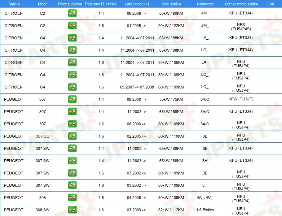The width and height of the screenshot is (282, 216).
Task: Select the 80kW / 110KM power cell
Action: pos(171,136)
